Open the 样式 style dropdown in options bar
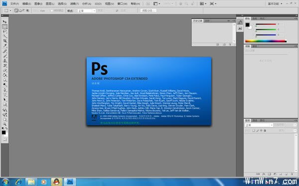The width and height of the screenshot is (299, 186). coord(87,11)
